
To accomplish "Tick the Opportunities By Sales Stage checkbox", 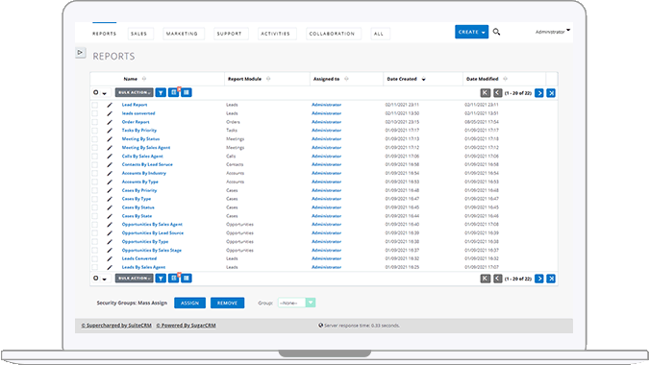I will point(95,251).
